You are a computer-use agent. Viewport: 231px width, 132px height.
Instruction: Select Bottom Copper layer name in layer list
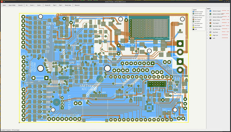point(217,11)
